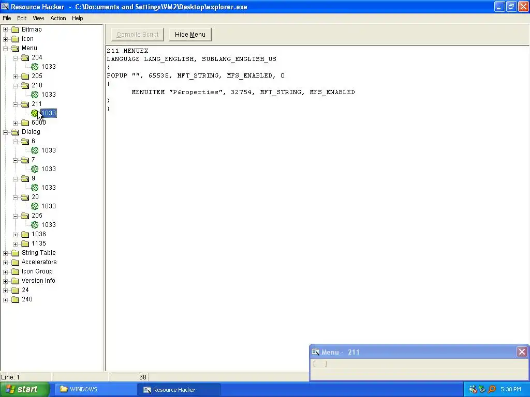Click the folder icon for node 240
530x397 pixels.
coord(15,299)
